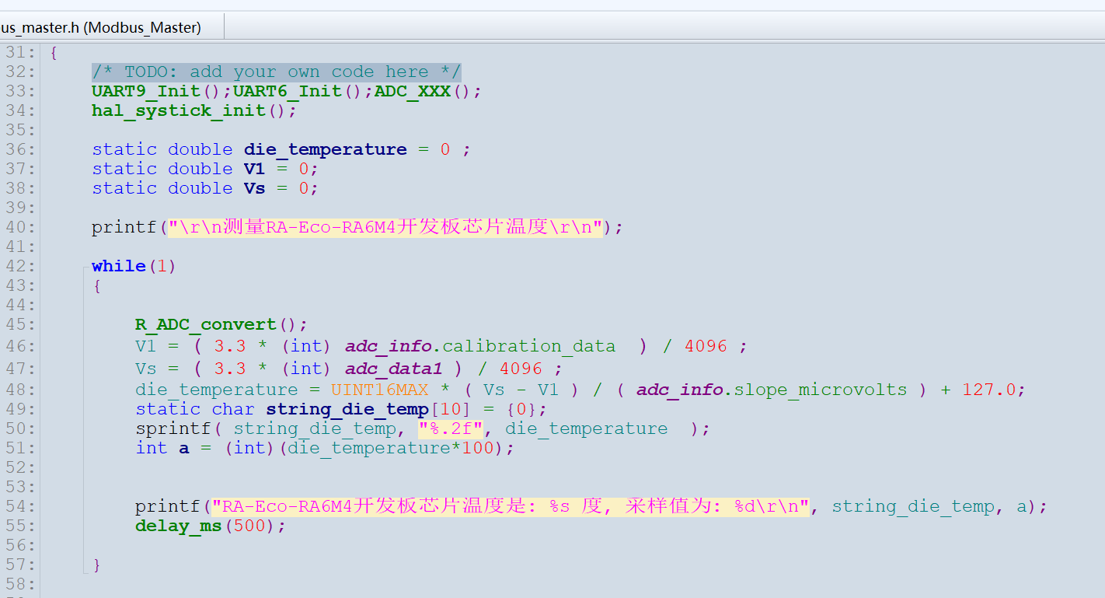This screenshot has height=598, width=1105.
Task: Click the R_ADC_convert function call
Action: pyautogui.click(x=206, y=324)
